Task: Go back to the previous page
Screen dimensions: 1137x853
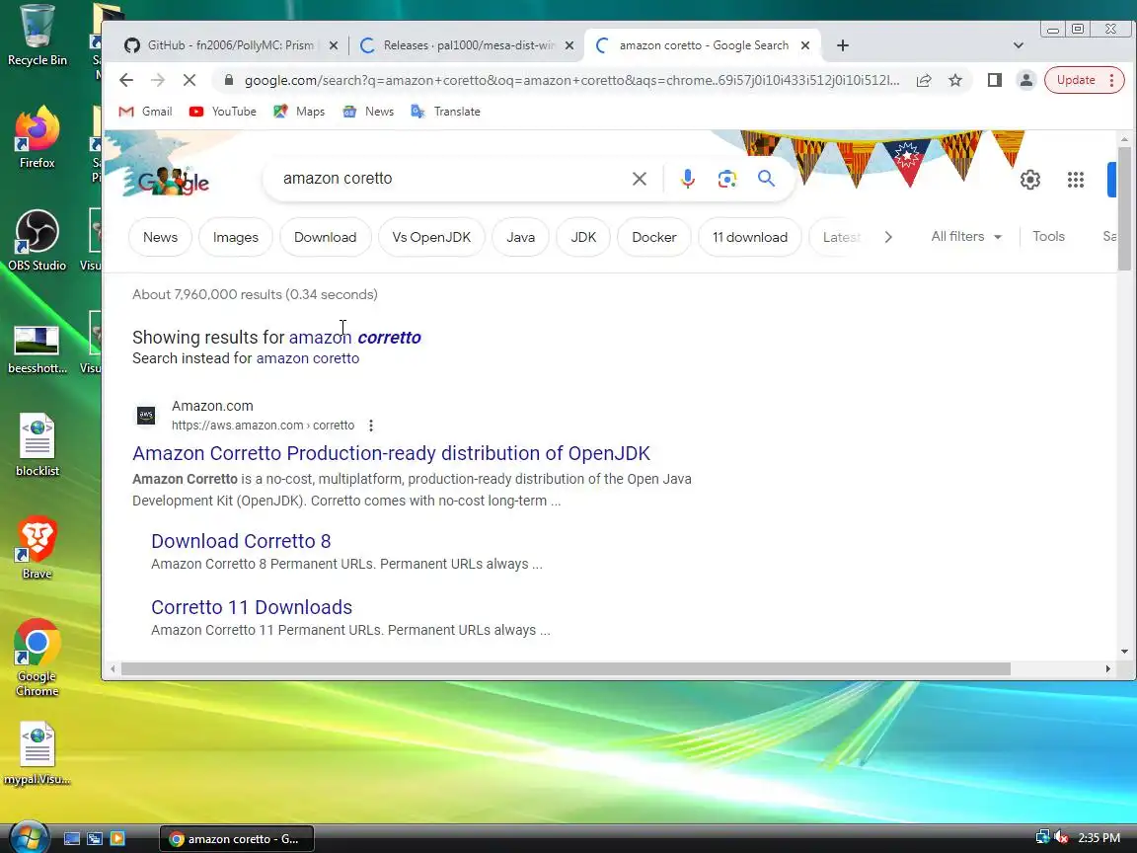Action: click(x=126, y=80)
